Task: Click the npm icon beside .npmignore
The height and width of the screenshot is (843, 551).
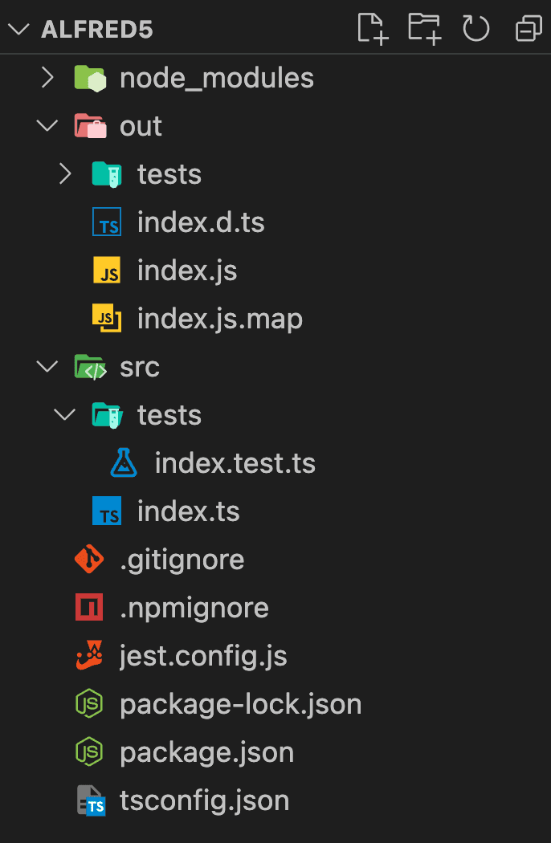Action: click(x=89, y=608)
